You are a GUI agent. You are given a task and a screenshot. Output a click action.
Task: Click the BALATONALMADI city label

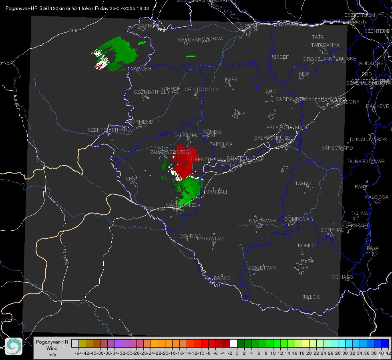[287, 128]
